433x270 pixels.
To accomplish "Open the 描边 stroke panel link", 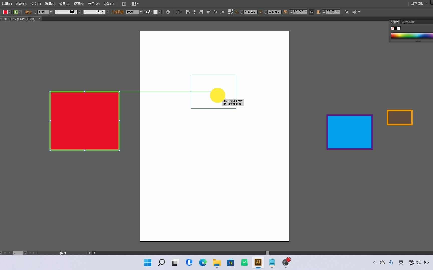I will tap(28, 12).
